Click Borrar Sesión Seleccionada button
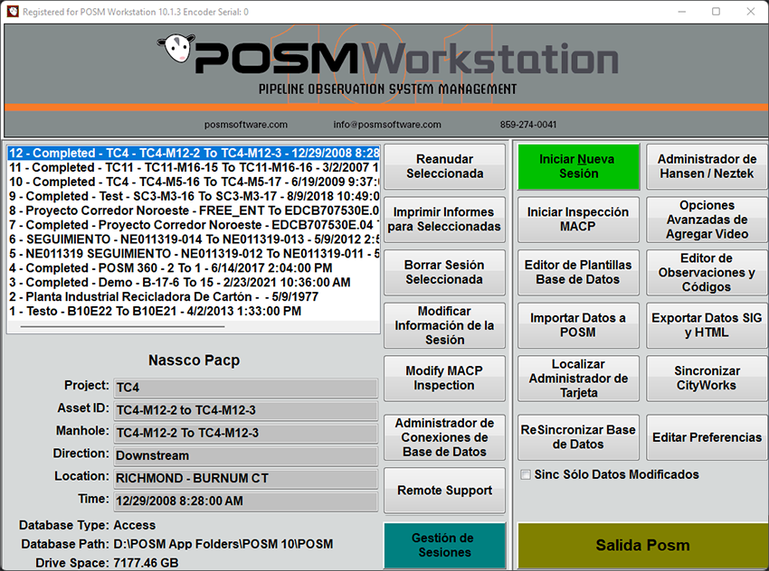This screenshot has width=769, height=571. click(x=444, y=272)
